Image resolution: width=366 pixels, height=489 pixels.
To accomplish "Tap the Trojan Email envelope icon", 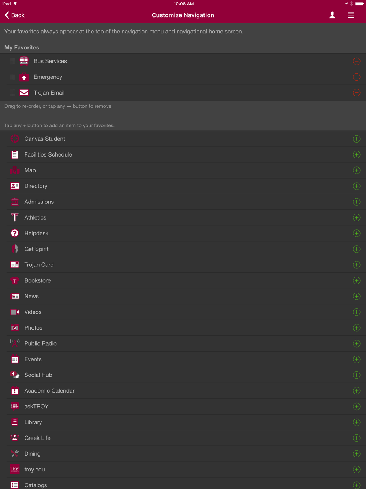I will 24,93.
